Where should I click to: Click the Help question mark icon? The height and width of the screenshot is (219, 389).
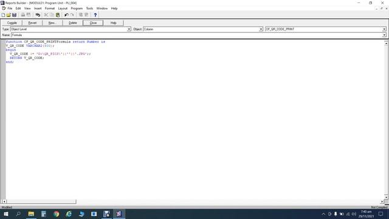95,15
